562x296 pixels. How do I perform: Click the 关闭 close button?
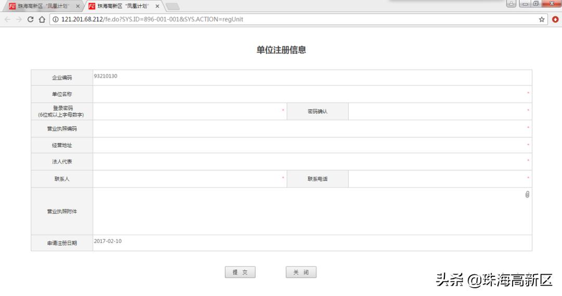point(301,272)
